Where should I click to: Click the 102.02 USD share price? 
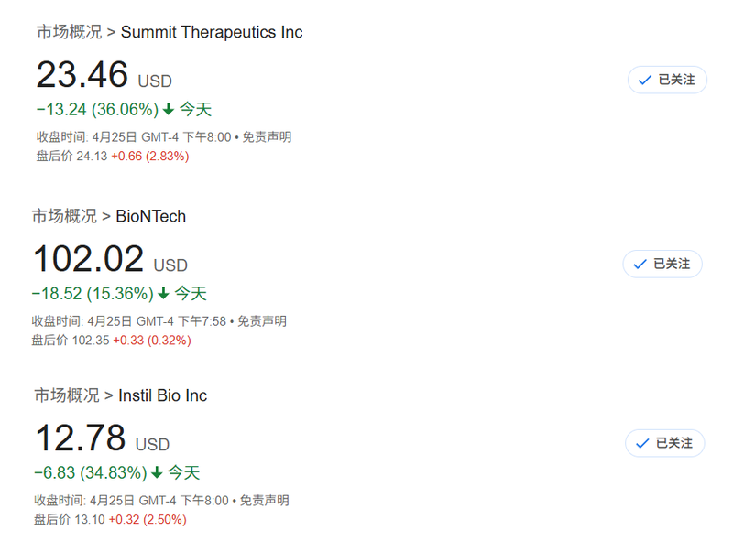[x=89, y=259]
